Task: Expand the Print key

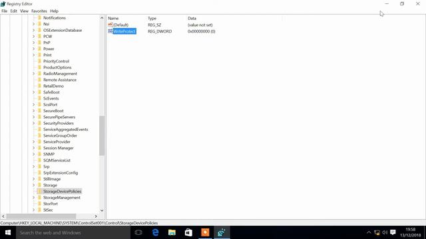Action: [x=34, y=55]
